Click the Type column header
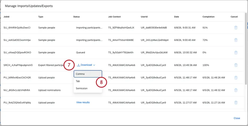The height and width of the screenshot is (126, 248). (41, 17)
